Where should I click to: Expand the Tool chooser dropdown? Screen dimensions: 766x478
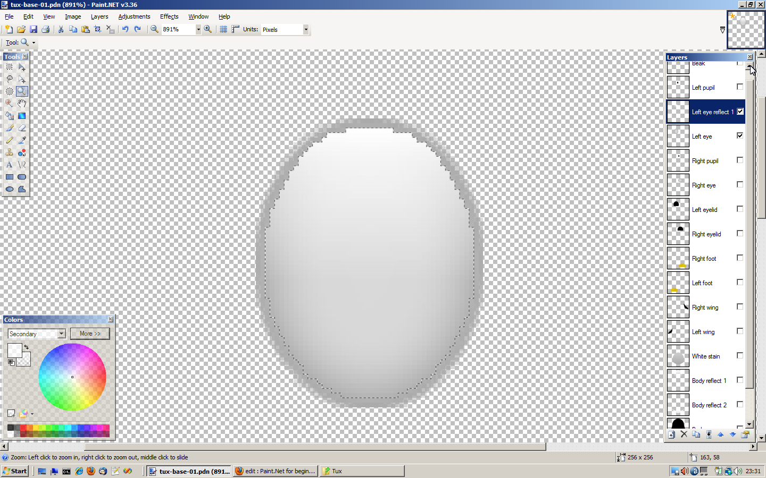point(34,42)
